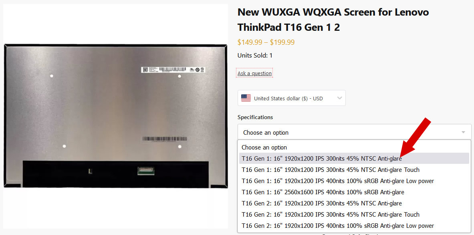
Task: Click the display connector in product image
Action: pyautogui.click(x=146, y=171)
